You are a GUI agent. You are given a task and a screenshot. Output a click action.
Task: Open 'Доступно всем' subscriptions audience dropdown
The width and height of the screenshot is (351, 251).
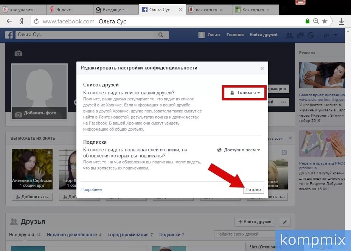(x=239, y=150)
